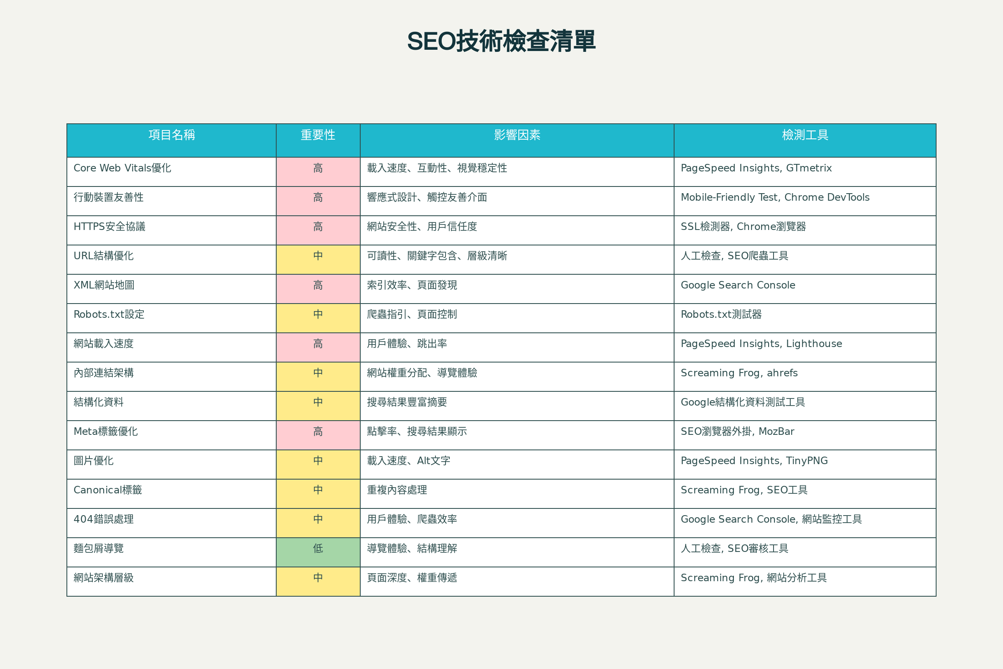Image resolution: width=1003 pixels, height=669 pixels.
Task: Click Google Search Console, 網站監控工具 cell
Action: 805,523
